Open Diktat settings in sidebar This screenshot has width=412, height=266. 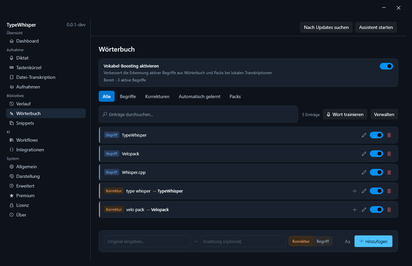(x=46, y=58)
